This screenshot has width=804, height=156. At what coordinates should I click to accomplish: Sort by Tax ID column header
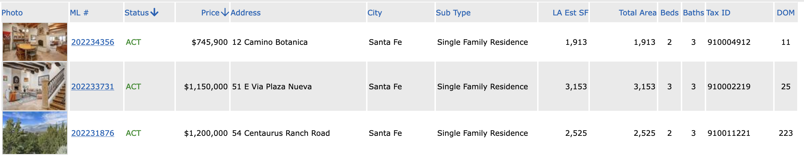[718, 13]
